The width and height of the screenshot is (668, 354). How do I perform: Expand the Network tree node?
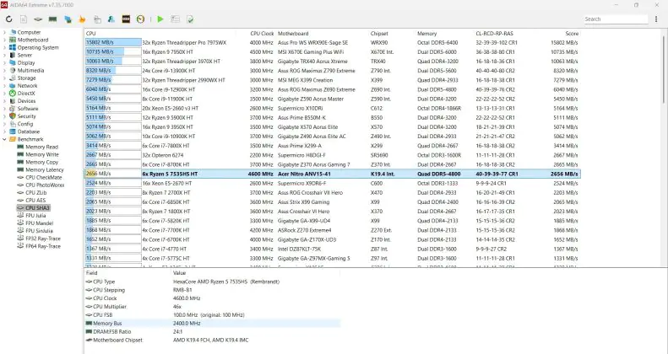(4, 86)
